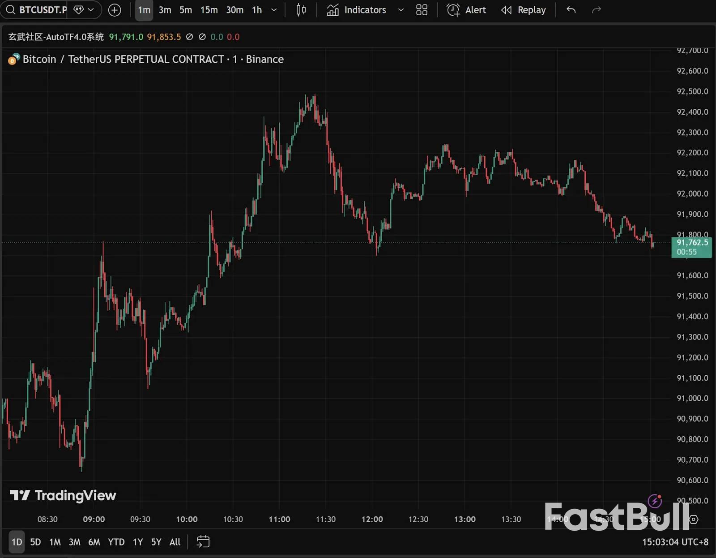The height and width of the screenshot is (558, 716).
Task: Open timezone menu at 15:03:04 UTC+8
Action: [x=675, y=542]
